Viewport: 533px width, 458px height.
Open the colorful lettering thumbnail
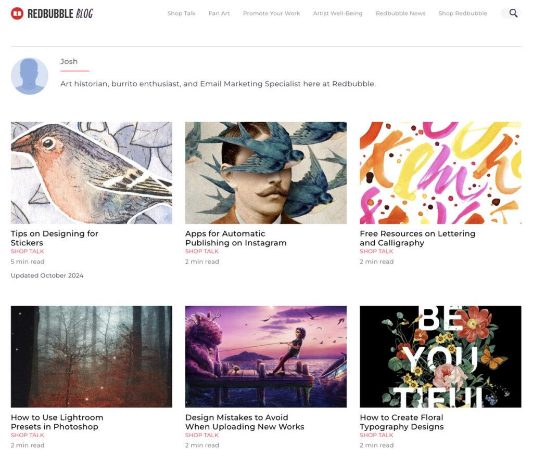point(440,173)
